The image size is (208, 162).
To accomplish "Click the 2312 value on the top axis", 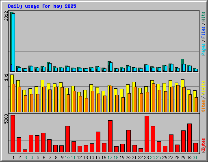I will point(6,16).
